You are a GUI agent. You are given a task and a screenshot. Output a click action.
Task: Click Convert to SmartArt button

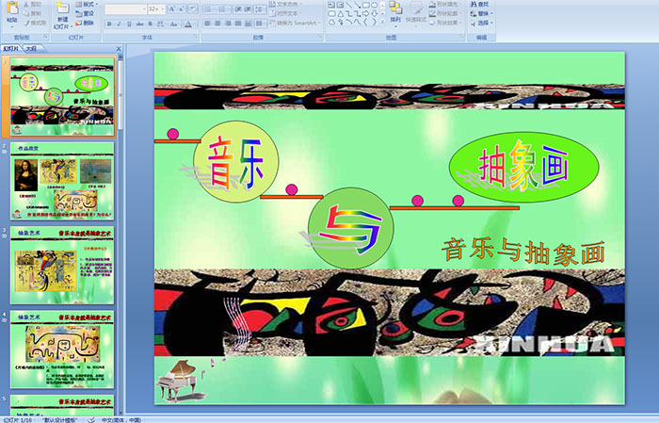click(x=295, y=23)
